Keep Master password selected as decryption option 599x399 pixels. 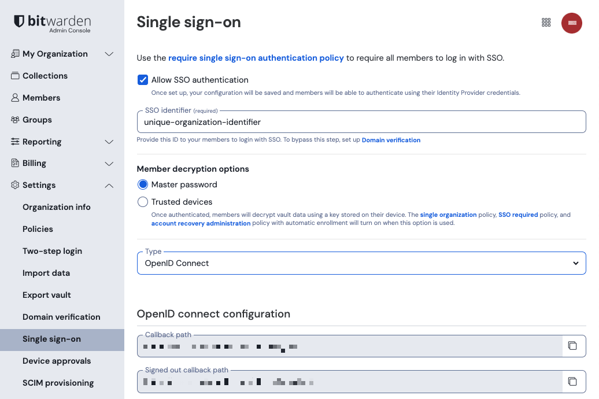pos(142,184)
